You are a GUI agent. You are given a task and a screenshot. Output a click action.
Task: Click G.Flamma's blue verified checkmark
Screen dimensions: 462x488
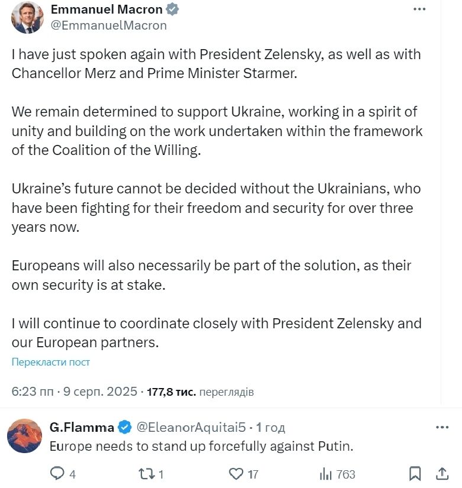point(124,427)
